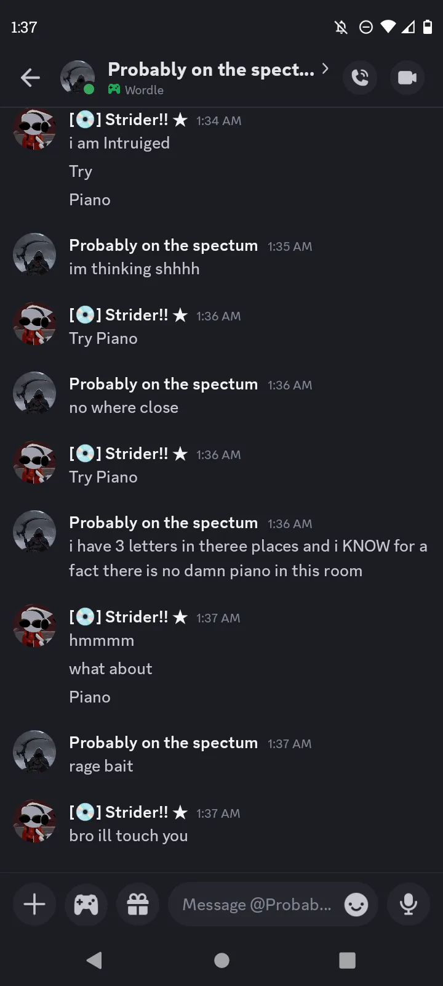Tap the microphone voice message icon
This screenshot has width=443, height=986.
tap(409, 905)
